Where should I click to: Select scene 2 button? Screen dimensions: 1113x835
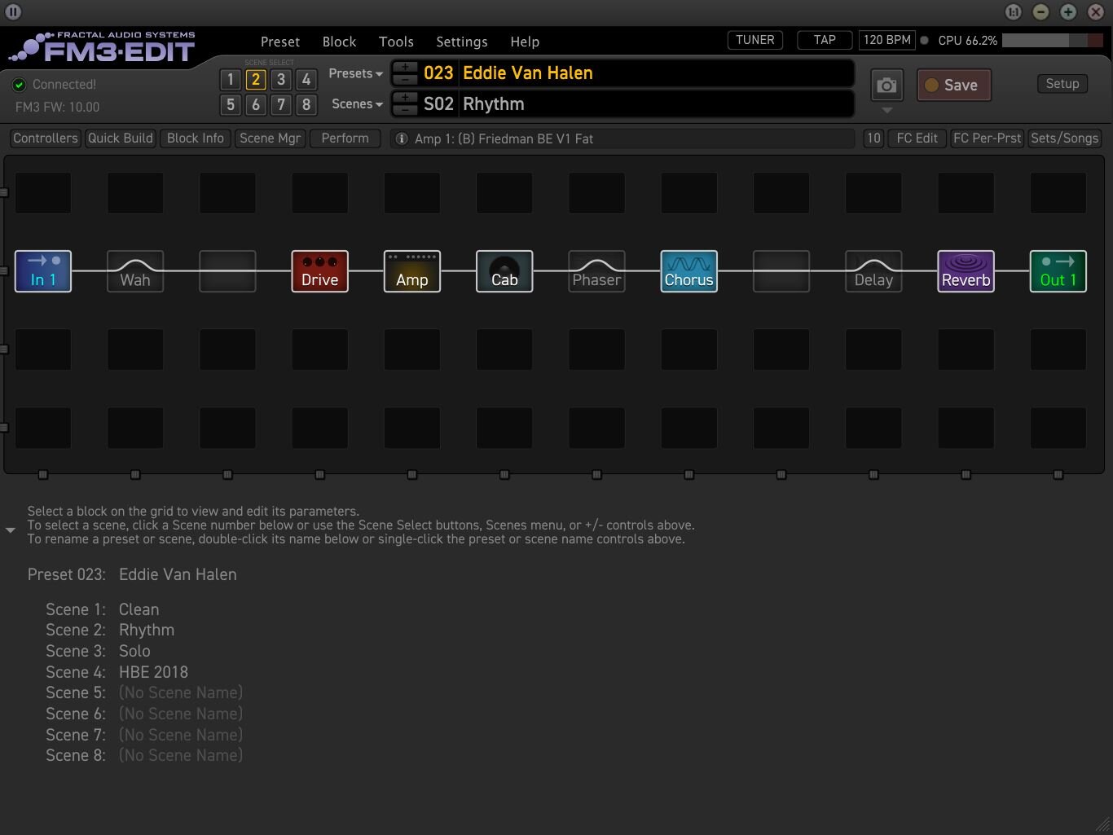255,79
